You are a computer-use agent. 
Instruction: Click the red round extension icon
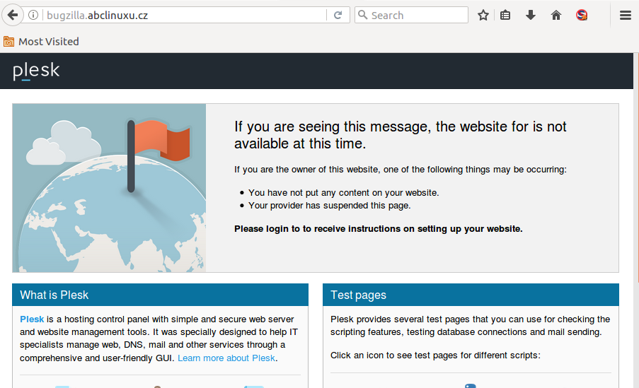582,15
